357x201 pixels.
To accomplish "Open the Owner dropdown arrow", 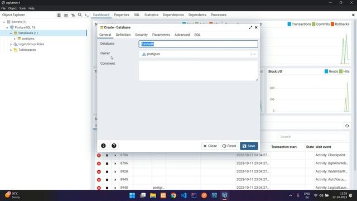I will click(254, 54).
